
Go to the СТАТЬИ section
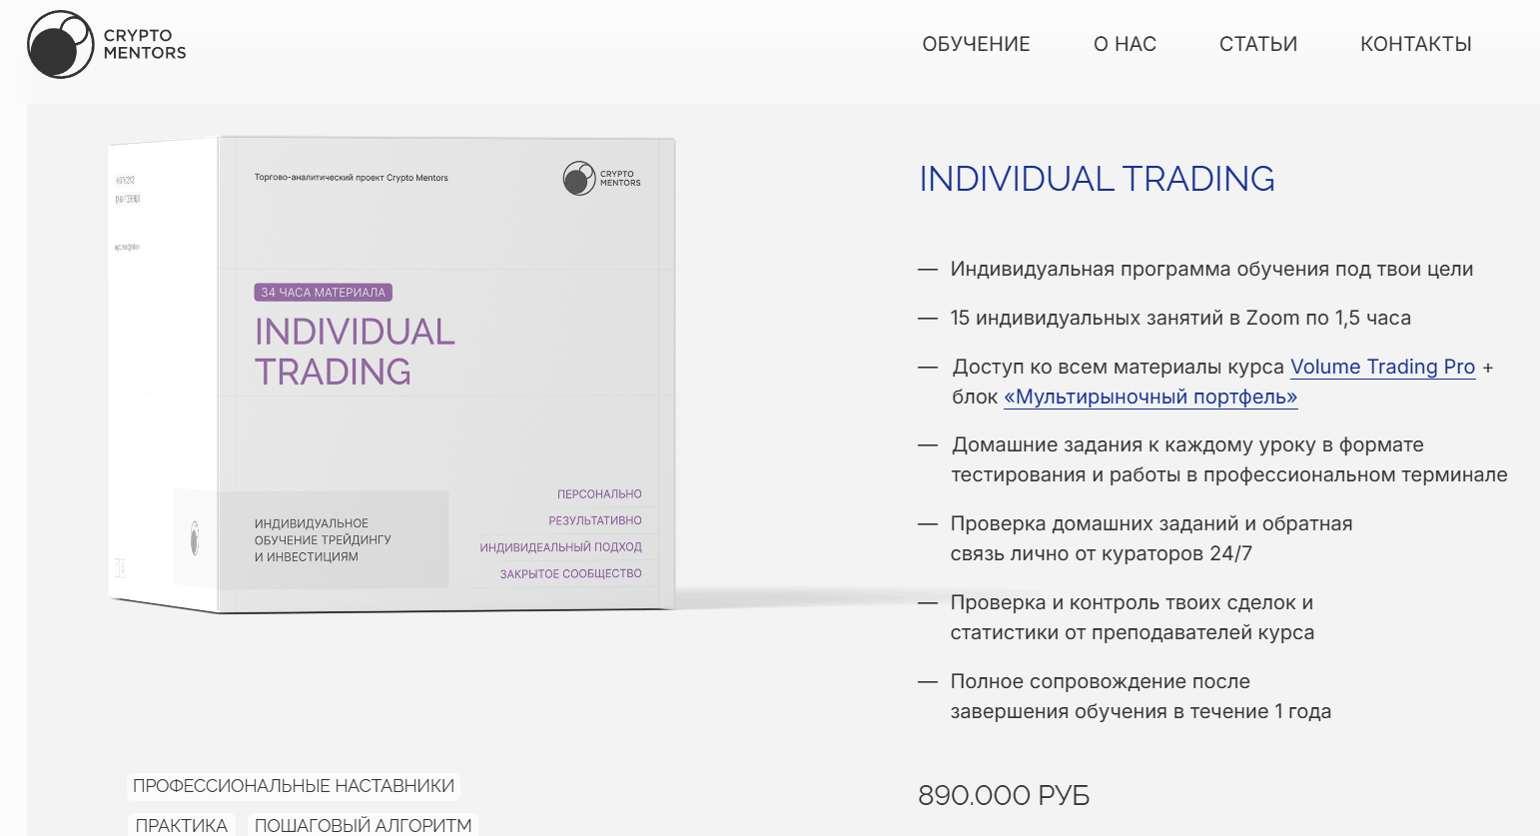point(1258,44)
